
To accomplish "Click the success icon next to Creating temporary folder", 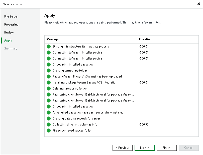I will pyautogui.click(x=49, y=70).
